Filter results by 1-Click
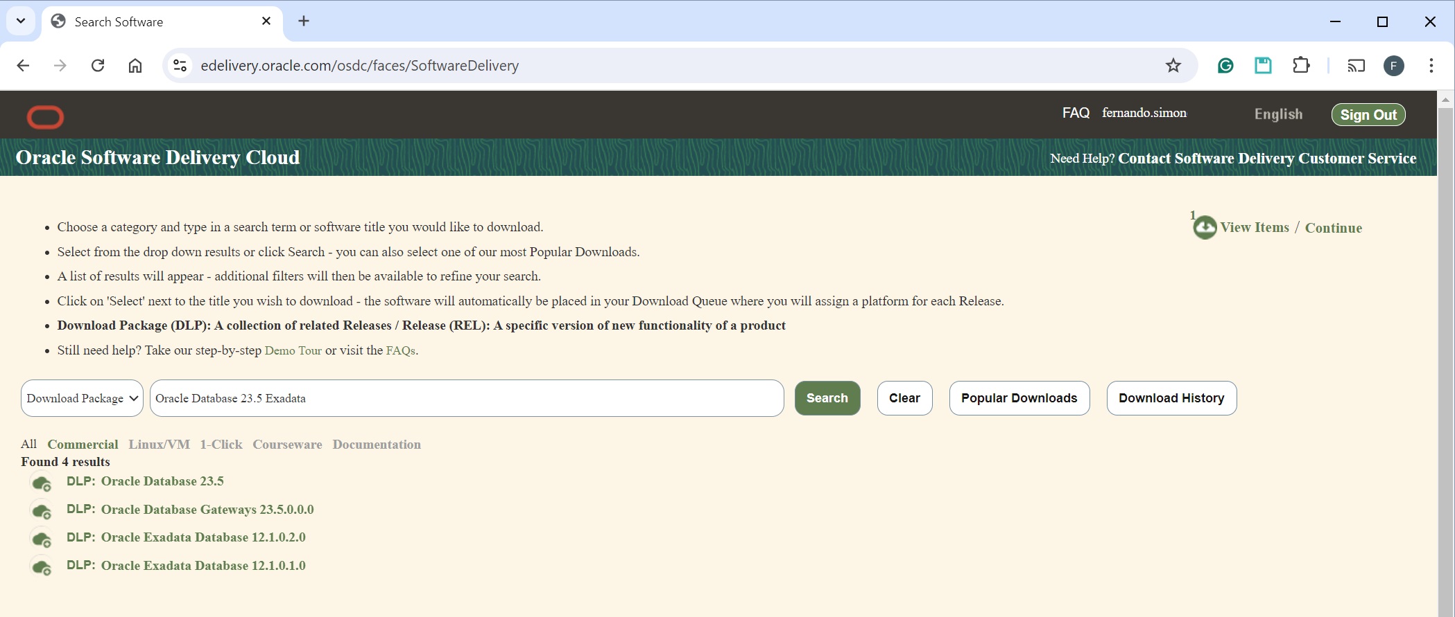 pos(221,445)
